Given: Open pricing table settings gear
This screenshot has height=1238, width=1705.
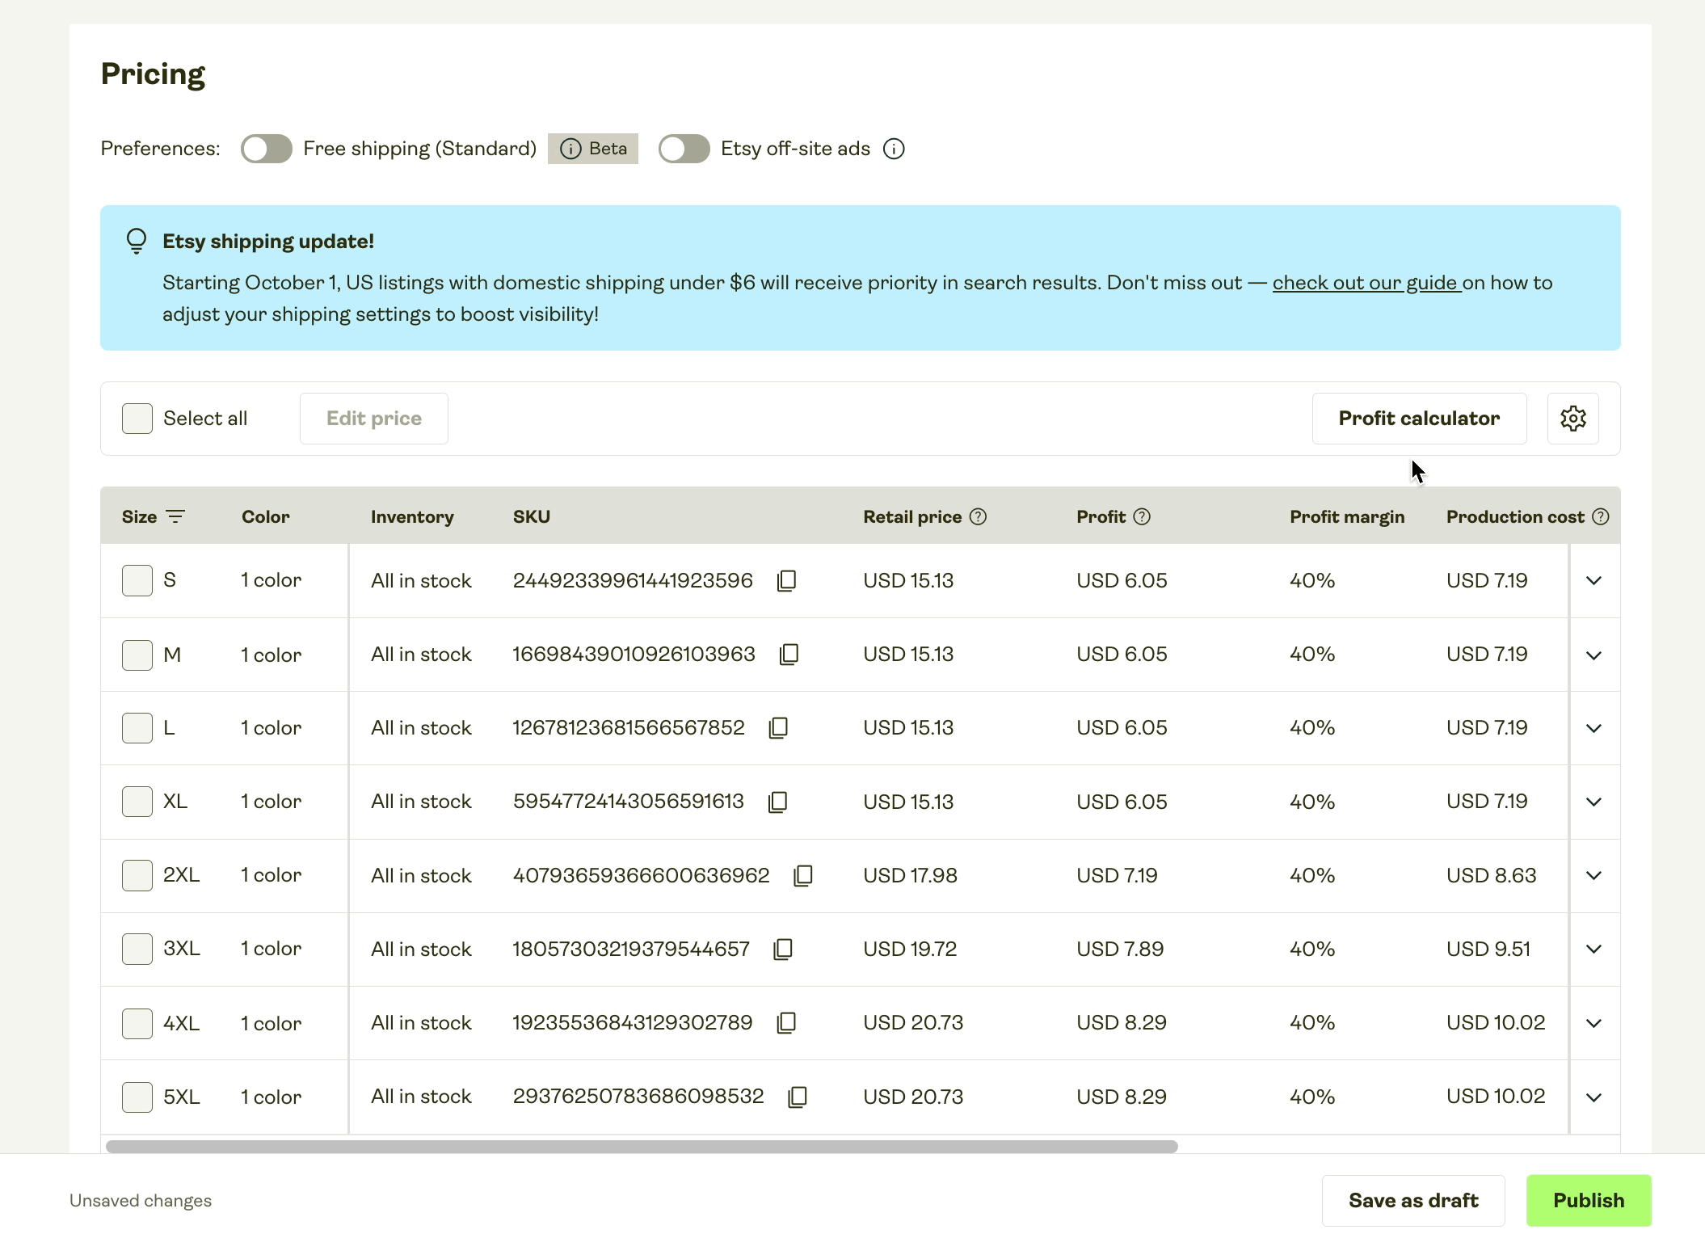Looking at the screenshot, I should 1572,419.
